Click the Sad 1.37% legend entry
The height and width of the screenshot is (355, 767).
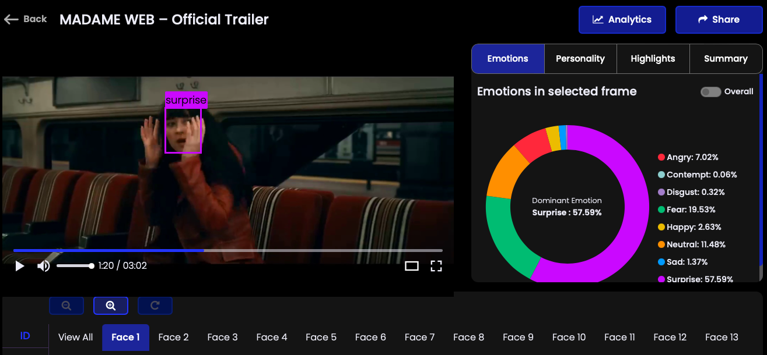(x=682, y=262)
